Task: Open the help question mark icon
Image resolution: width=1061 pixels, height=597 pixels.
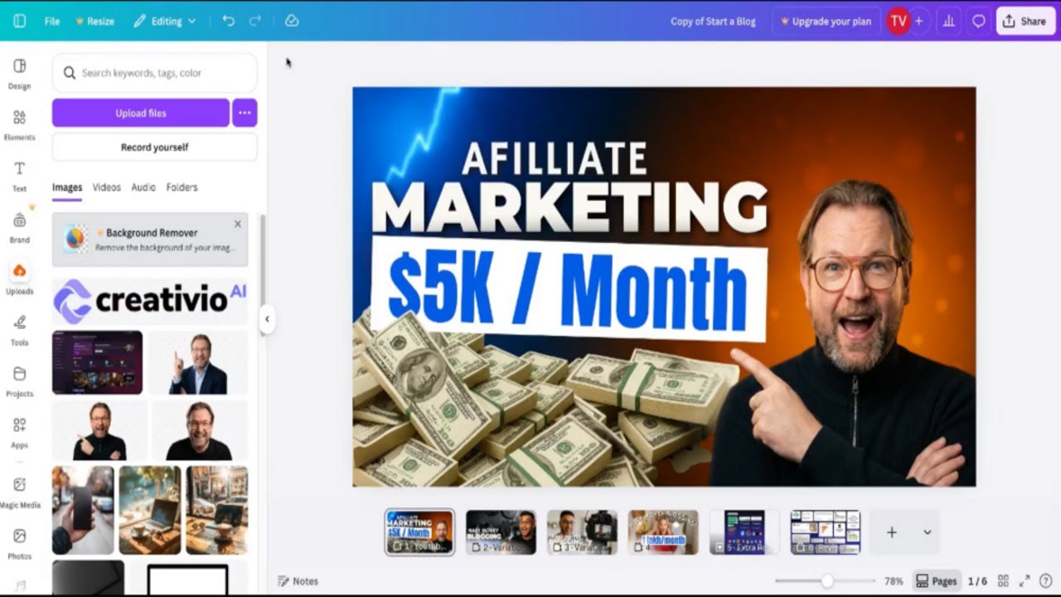Action: pos(1045,581)
